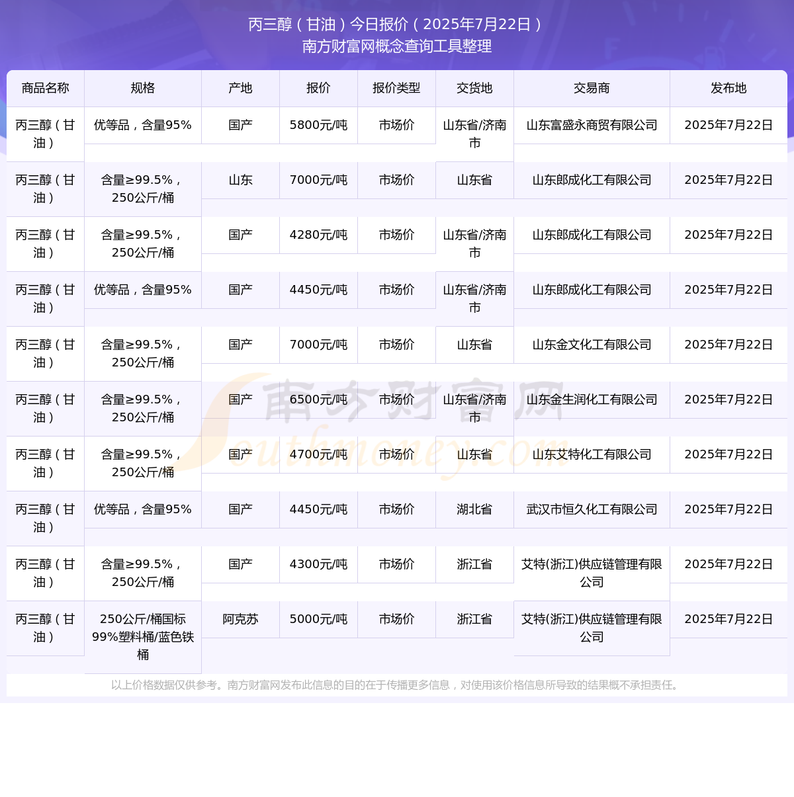This screenshot has width=794, height=797.
Task: Click 艾特(浙江)供应链管理有限公司 in the 4300元/吨 row
Action: coord(592,573)
